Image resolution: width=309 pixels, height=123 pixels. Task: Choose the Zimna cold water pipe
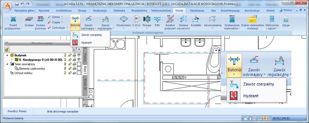pos(55,17)
